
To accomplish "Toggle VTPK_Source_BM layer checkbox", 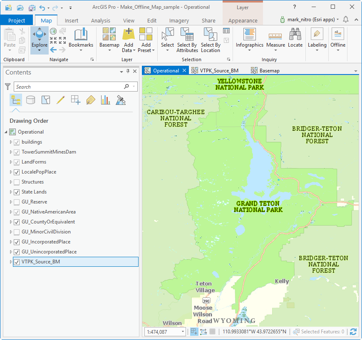I will click(x=17, y=262).
